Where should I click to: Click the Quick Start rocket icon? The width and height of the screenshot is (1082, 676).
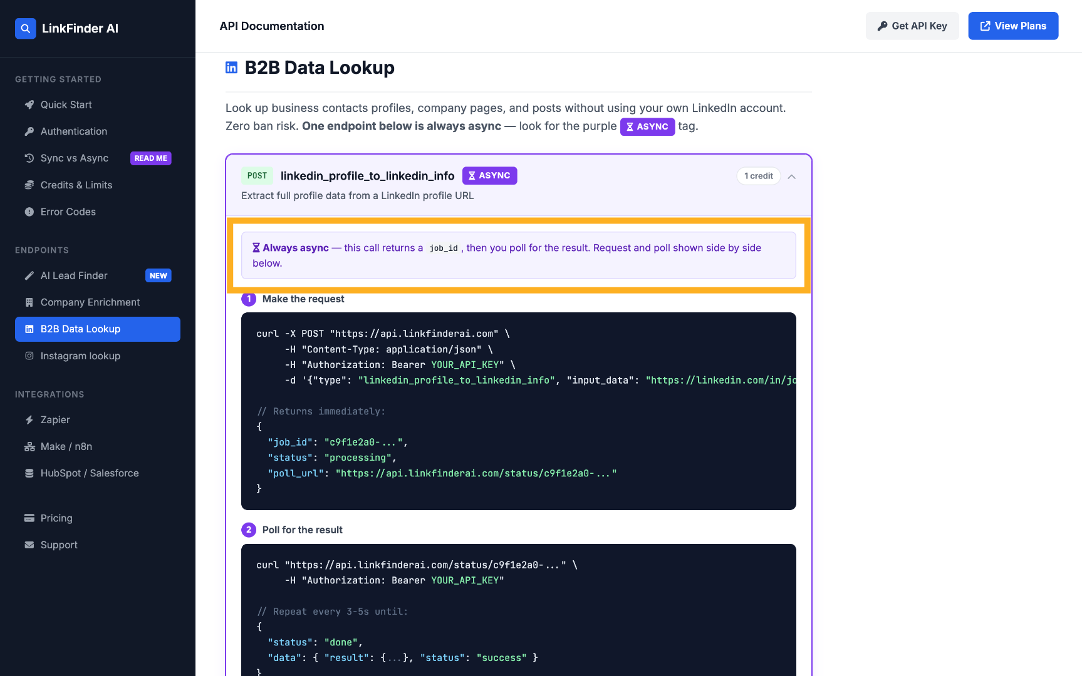[x=29, y=105]
